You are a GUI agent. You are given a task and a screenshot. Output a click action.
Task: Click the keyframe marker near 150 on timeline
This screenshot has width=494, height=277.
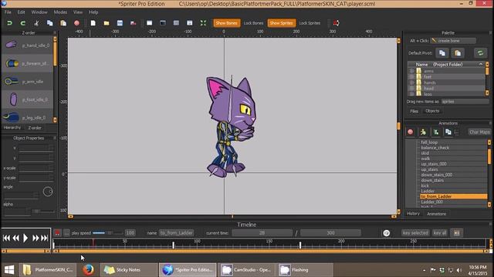300,245
